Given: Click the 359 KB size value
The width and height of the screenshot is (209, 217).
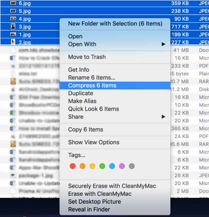Looking at the screenshot, I should point(180,3).
